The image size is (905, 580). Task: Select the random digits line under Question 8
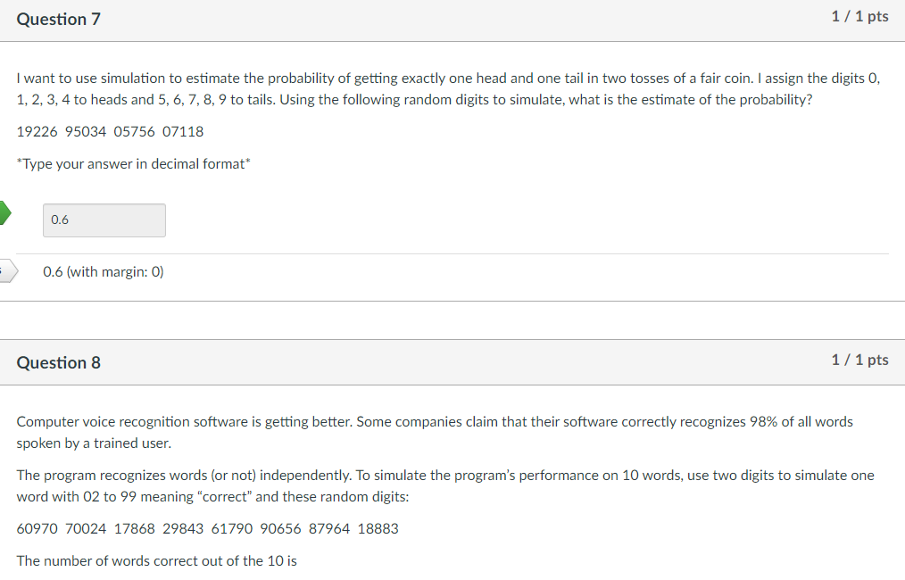pos(208,528)
